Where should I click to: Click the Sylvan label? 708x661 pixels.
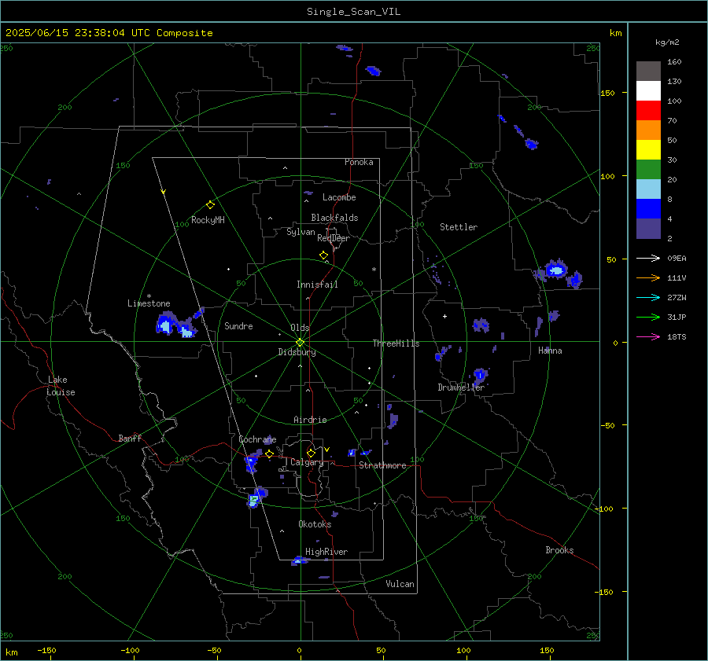301,232
